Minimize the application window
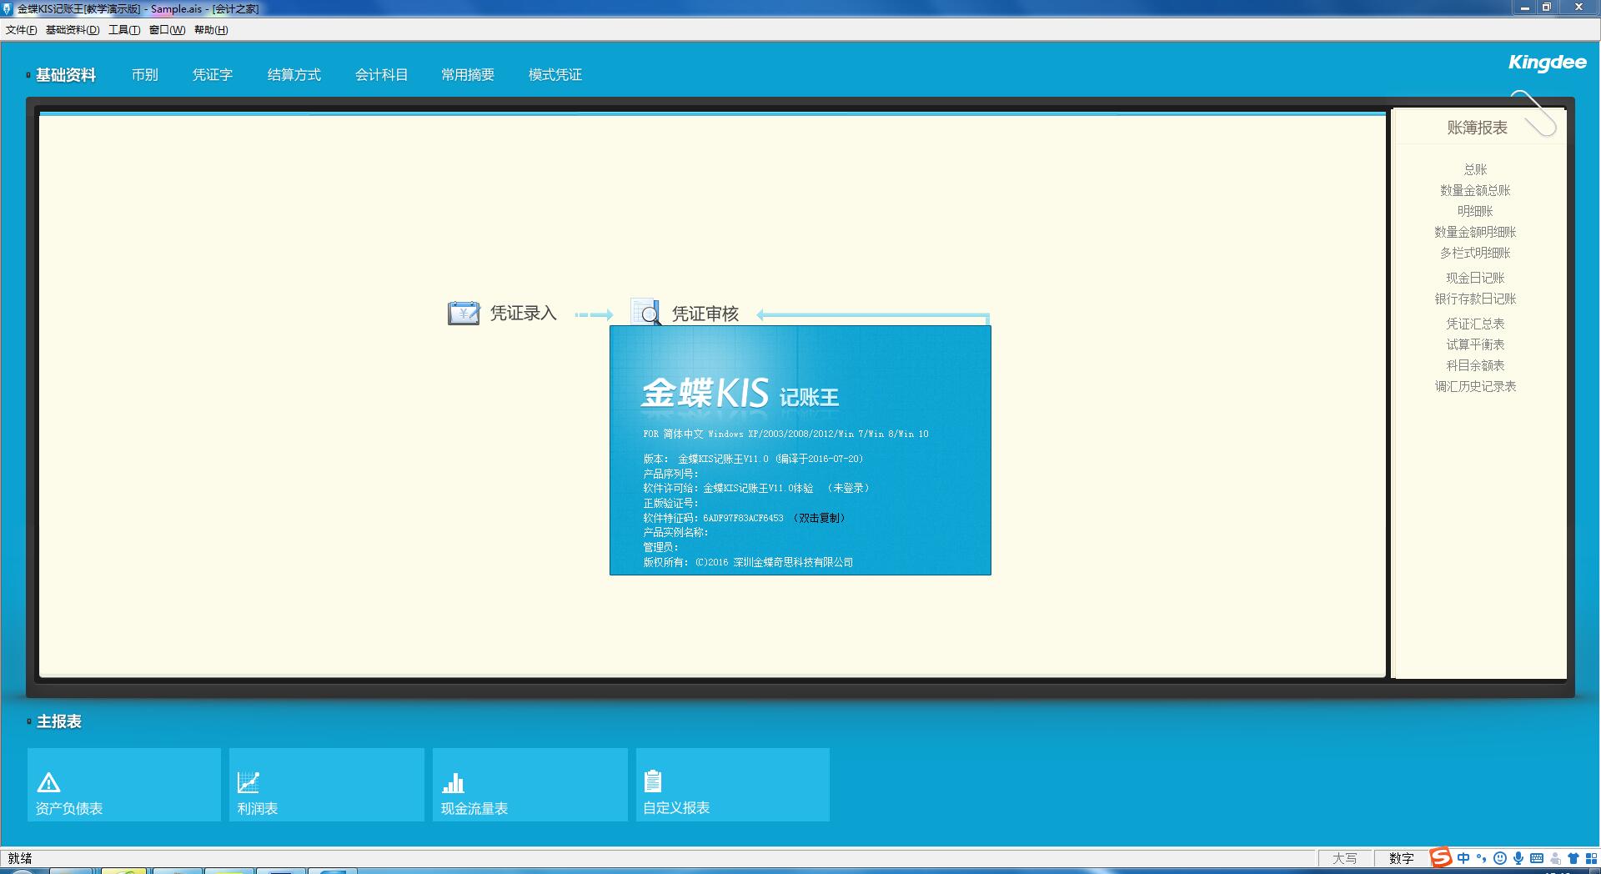 pyautogui.click(x=1525, y=8)
